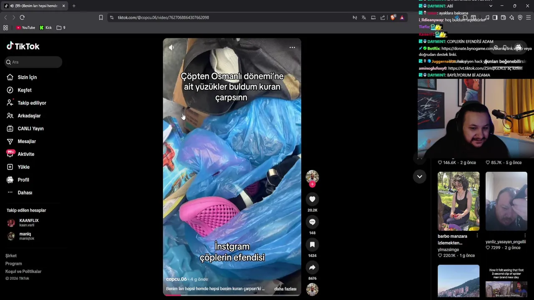Open the three-dot video options menu
Image resolution: width=534 pixels, height=300 pixels.
click(x=292, y=47)
